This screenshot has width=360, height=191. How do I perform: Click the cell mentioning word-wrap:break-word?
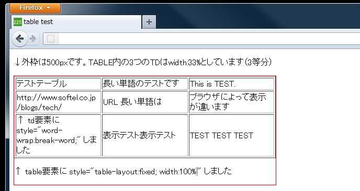point(58,135)
